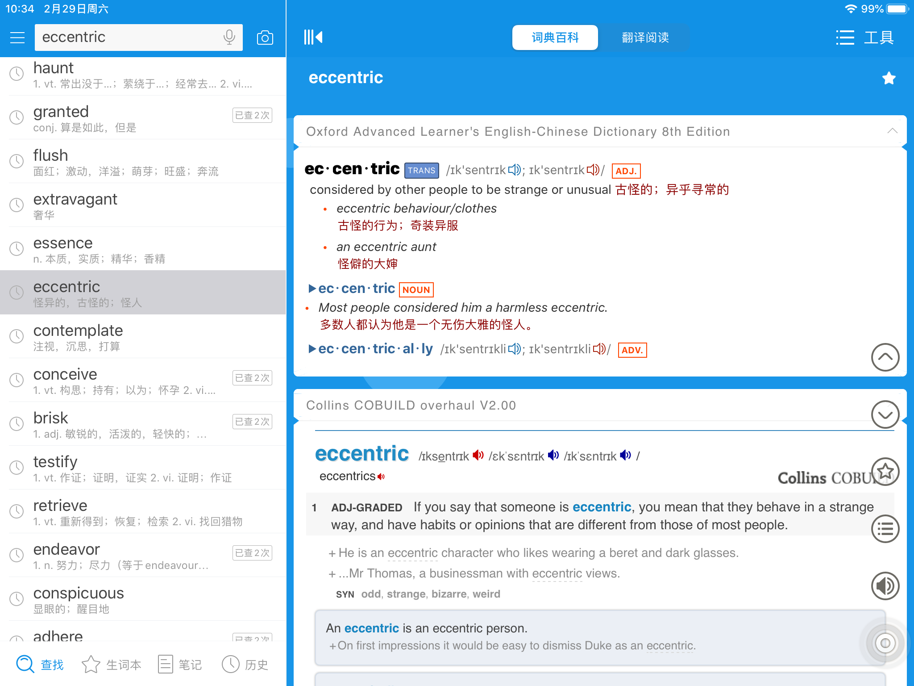Star eccentric using the header favorite icon
The width and height of the screenshot is (914, 686).
coord(888,78)
